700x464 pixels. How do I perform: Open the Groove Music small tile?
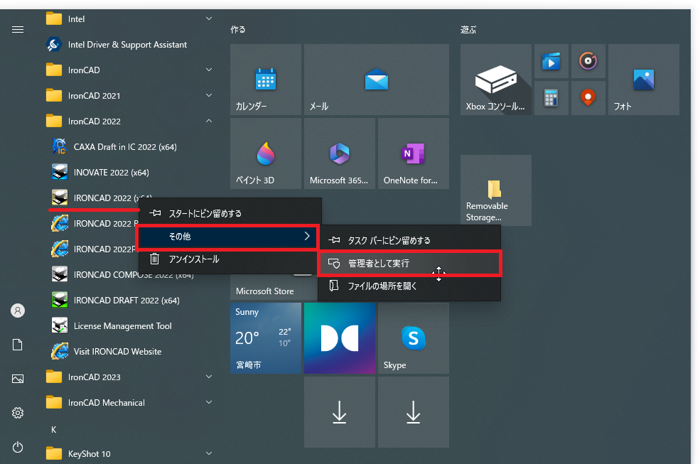588,61
